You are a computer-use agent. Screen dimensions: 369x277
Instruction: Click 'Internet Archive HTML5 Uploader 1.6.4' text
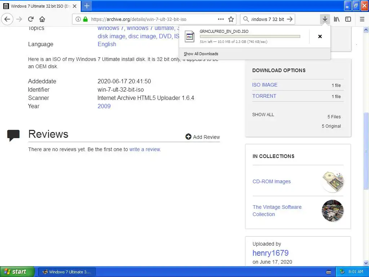(146, 98)
